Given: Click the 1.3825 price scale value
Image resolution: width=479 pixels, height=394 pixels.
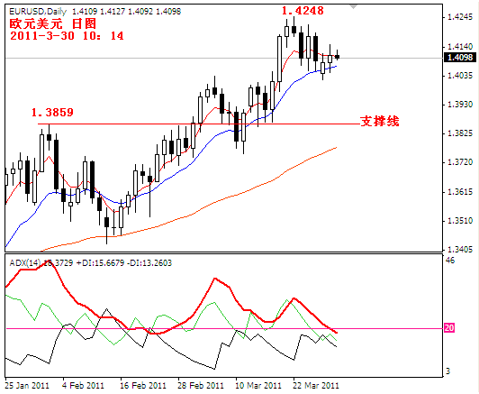Looking at the screenshot, I should click(460, 133).
